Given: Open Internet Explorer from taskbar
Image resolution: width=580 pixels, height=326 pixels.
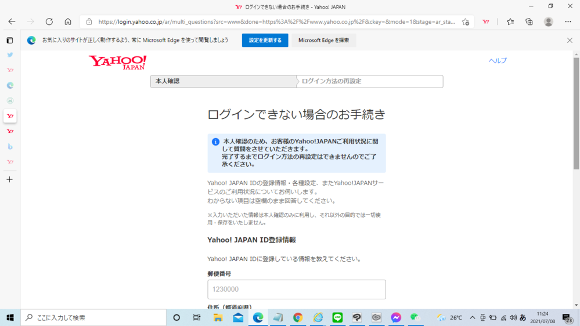Looking at the screenshot, I should (318, 317).
